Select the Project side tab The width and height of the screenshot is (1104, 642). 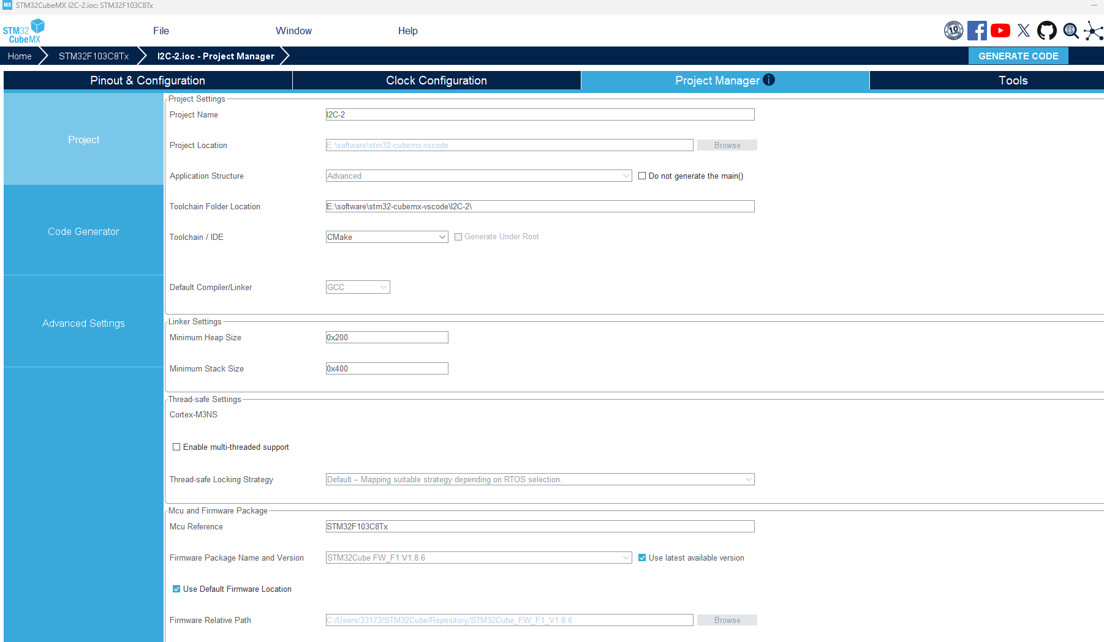[x=83, y=139]
